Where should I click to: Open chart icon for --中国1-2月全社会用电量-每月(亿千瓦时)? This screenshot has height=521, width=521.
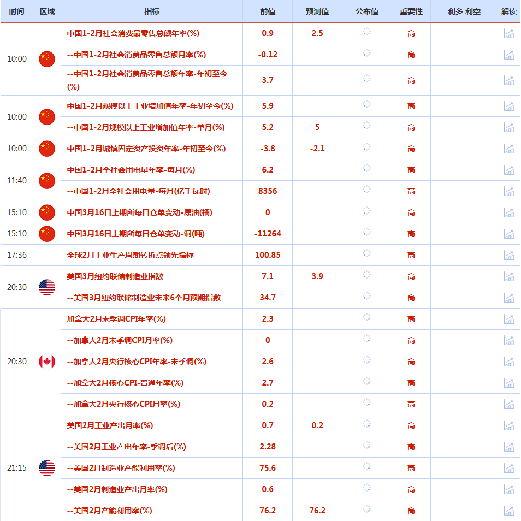tap(508, 191)
